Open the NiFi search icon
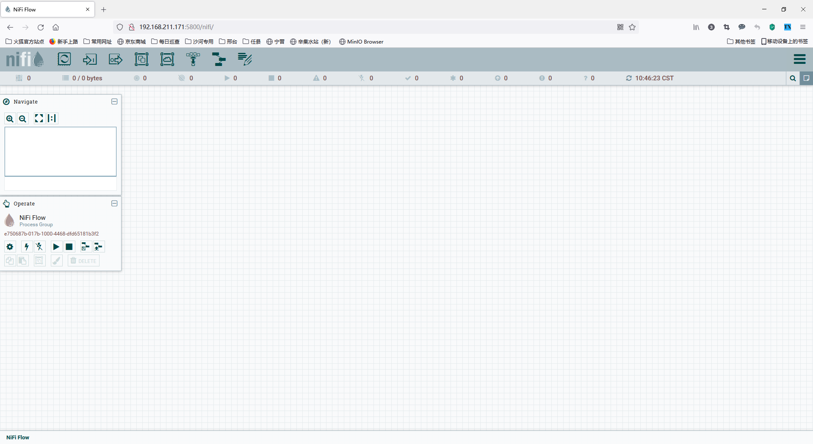Viewport: 813px width, 444px height. 793,78
